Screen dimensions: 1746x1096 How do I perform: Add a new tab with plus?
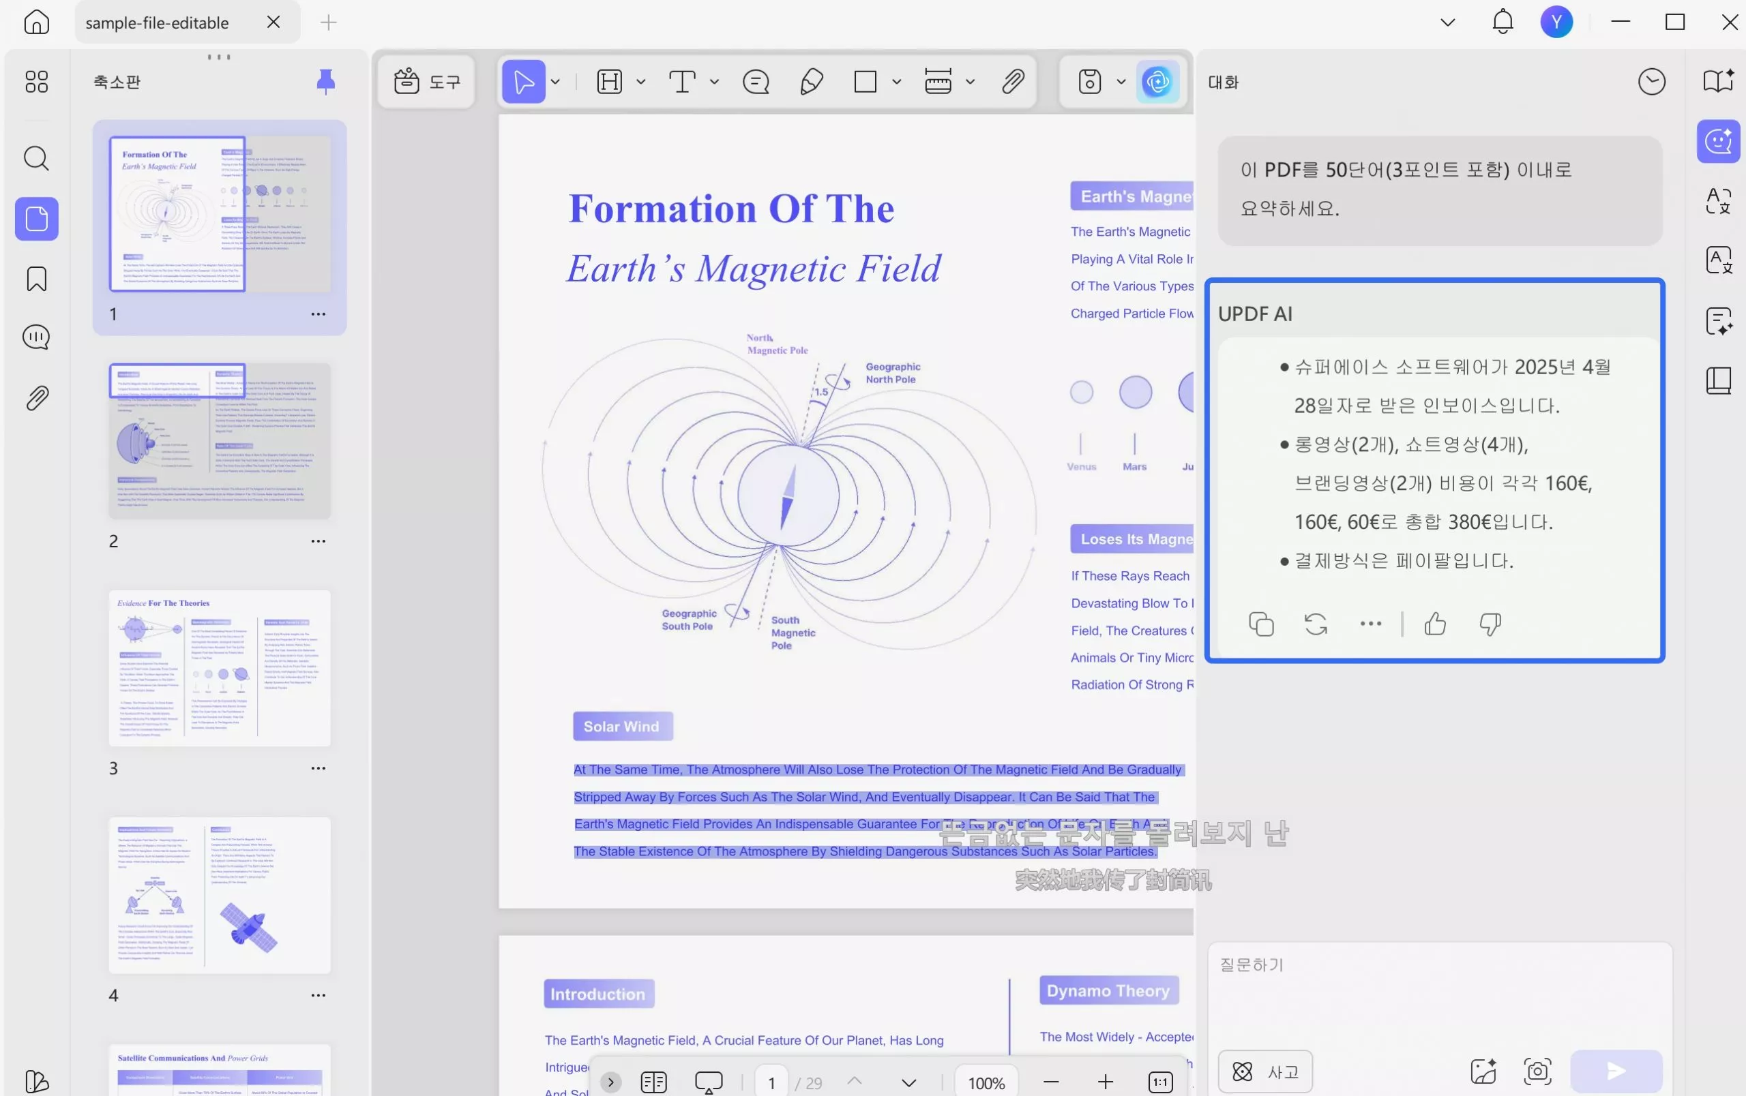click(328, 22)
